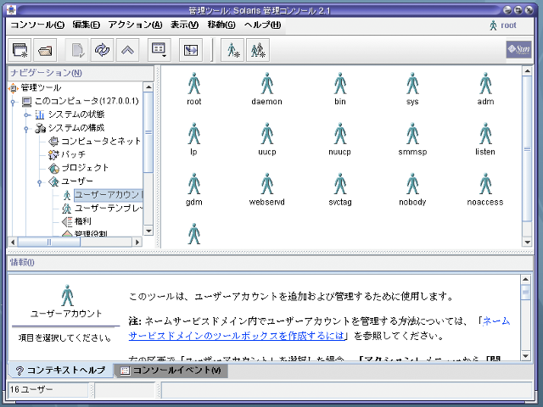Collapse the このコンピュータ(127.0.0.1) tree node

(x=14, y=102)
